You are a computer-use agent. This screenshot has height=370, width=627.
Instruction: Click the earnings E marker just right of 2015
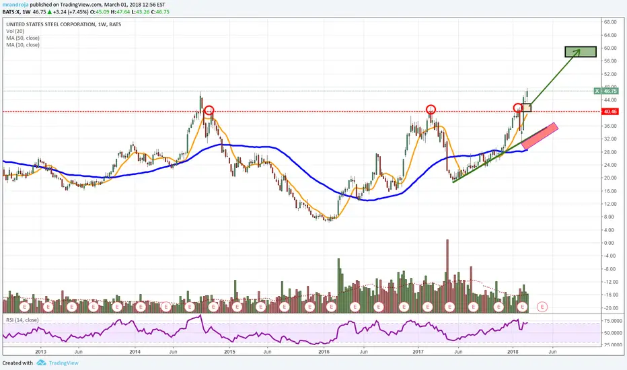237,307
